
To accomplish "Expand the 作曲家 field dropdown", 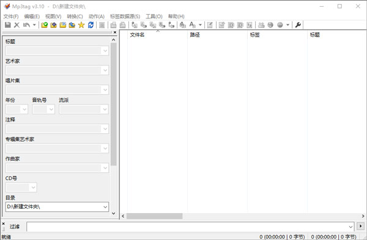I will tap(105, 168).
